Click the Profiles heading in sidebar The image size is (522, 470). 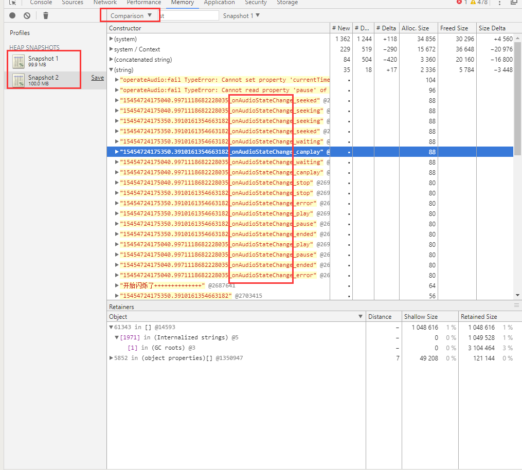20,32
